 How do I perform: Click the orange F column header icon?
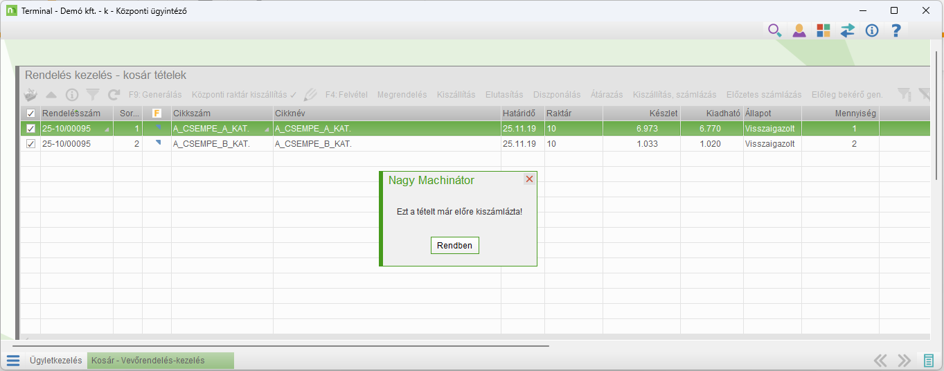coord(157,114)
